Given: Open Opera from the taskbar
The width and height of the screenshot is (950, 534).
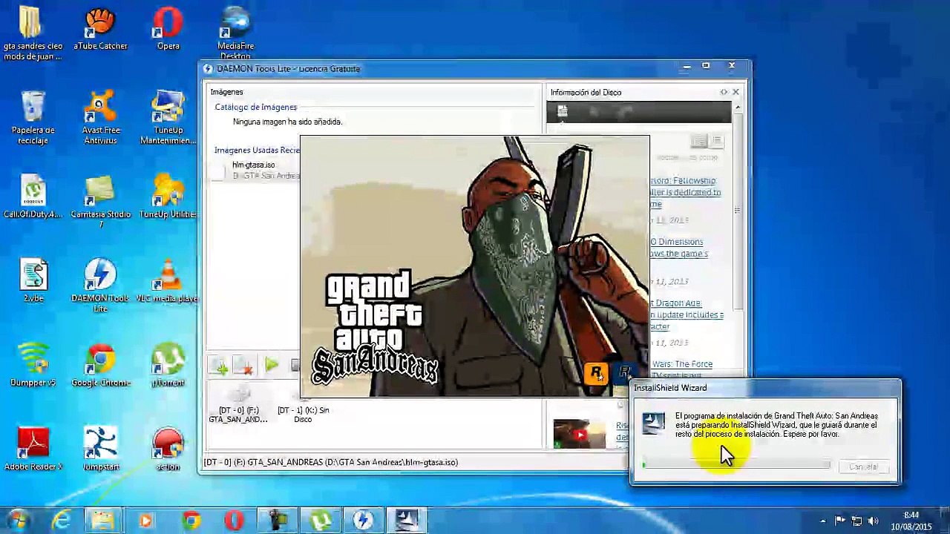Looking at the screenshot, I should click(235, 521).
